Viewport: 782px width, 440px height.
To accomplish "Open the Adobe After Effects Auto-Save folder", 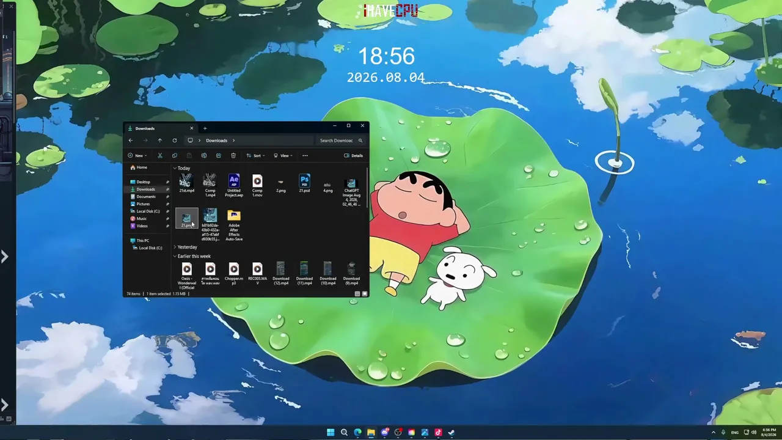I will click(x=234, y=225).
